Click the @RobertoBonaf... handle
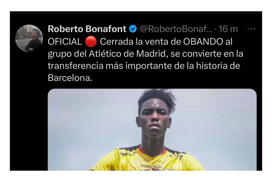This screenshot has height=182, width=272. tap(176, 29)
